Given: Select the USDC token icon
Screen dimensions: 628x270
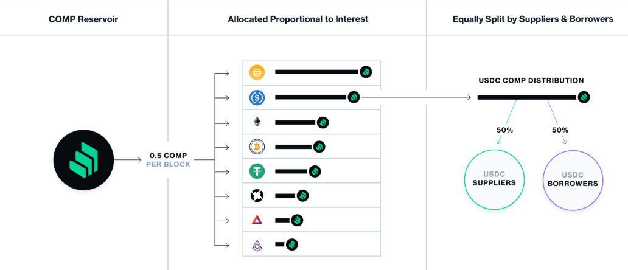Looking at the screenshot, I should 257,97.
